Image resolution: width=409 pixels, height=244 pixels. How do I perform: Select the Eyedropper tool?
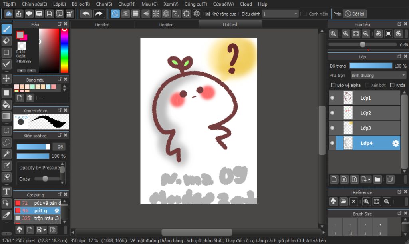click(6, 215)
